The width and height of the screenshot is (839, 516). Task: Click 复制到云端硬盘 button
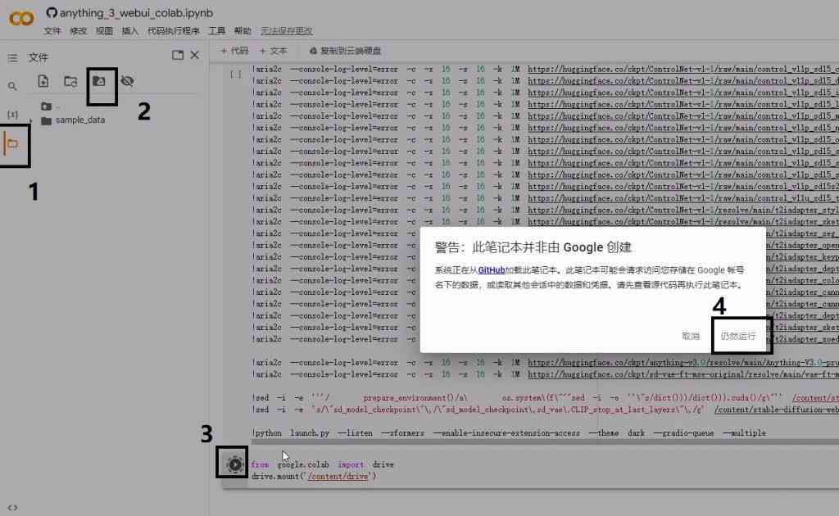345,51
